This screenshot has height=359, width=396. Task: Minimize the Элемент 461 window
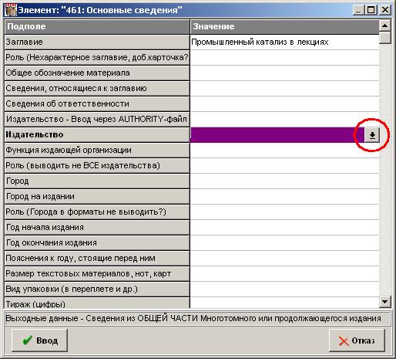tap(359, 10)
